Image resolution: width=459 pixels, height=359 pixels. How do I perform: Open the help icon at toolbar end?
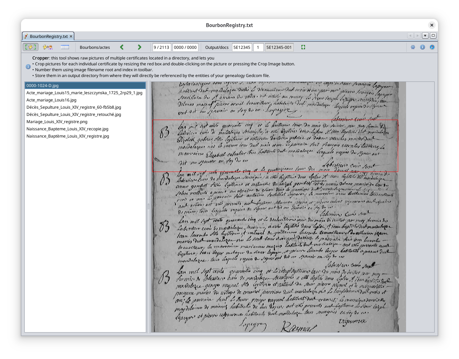(432, 47)
